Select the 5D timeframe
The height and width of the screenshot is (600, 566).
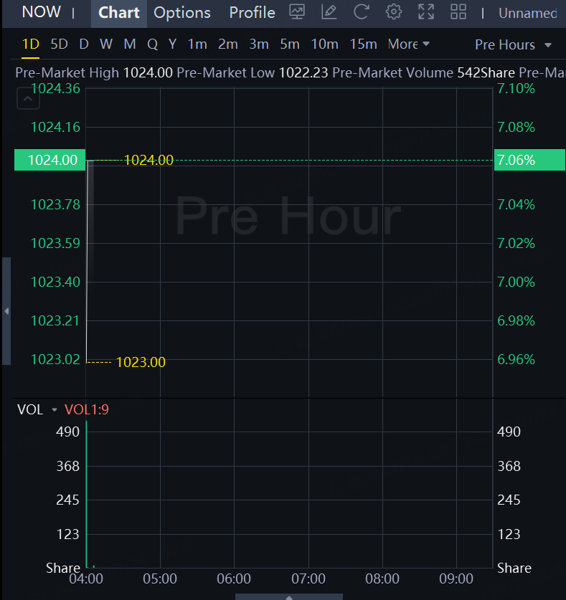pos(59,44)
